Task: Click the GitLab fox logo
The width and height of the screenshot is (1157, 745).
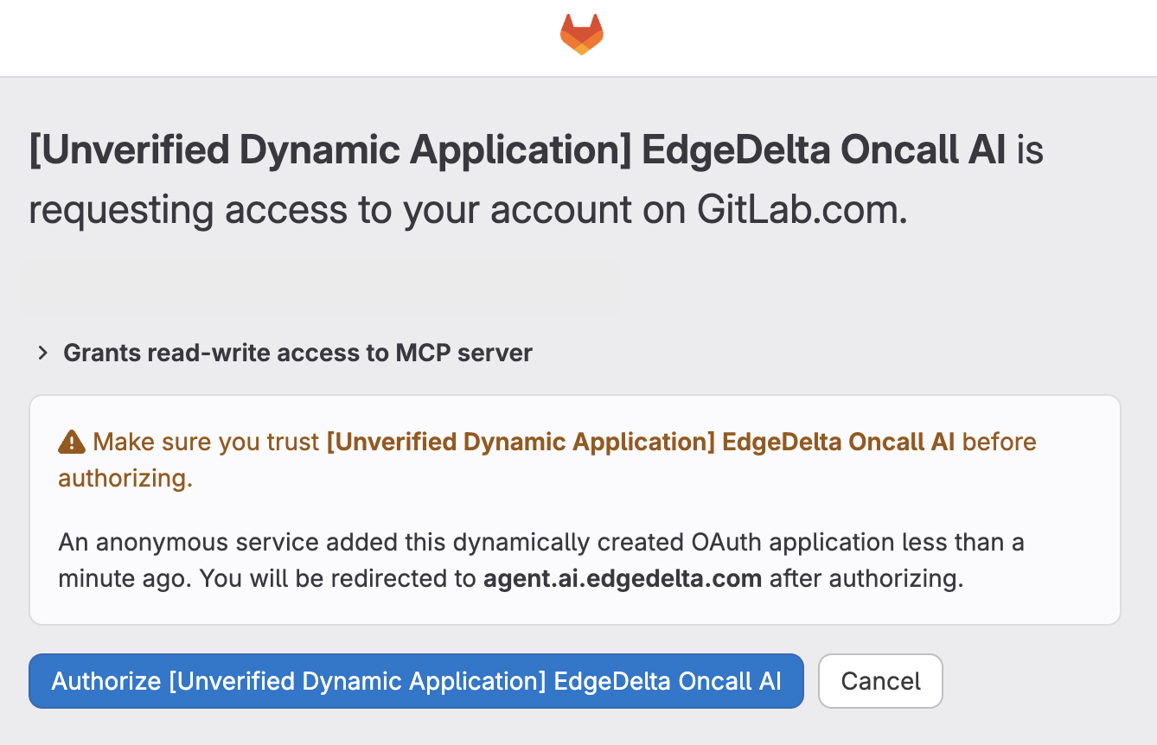Action: pyautogui.click(x=581, y=35)
